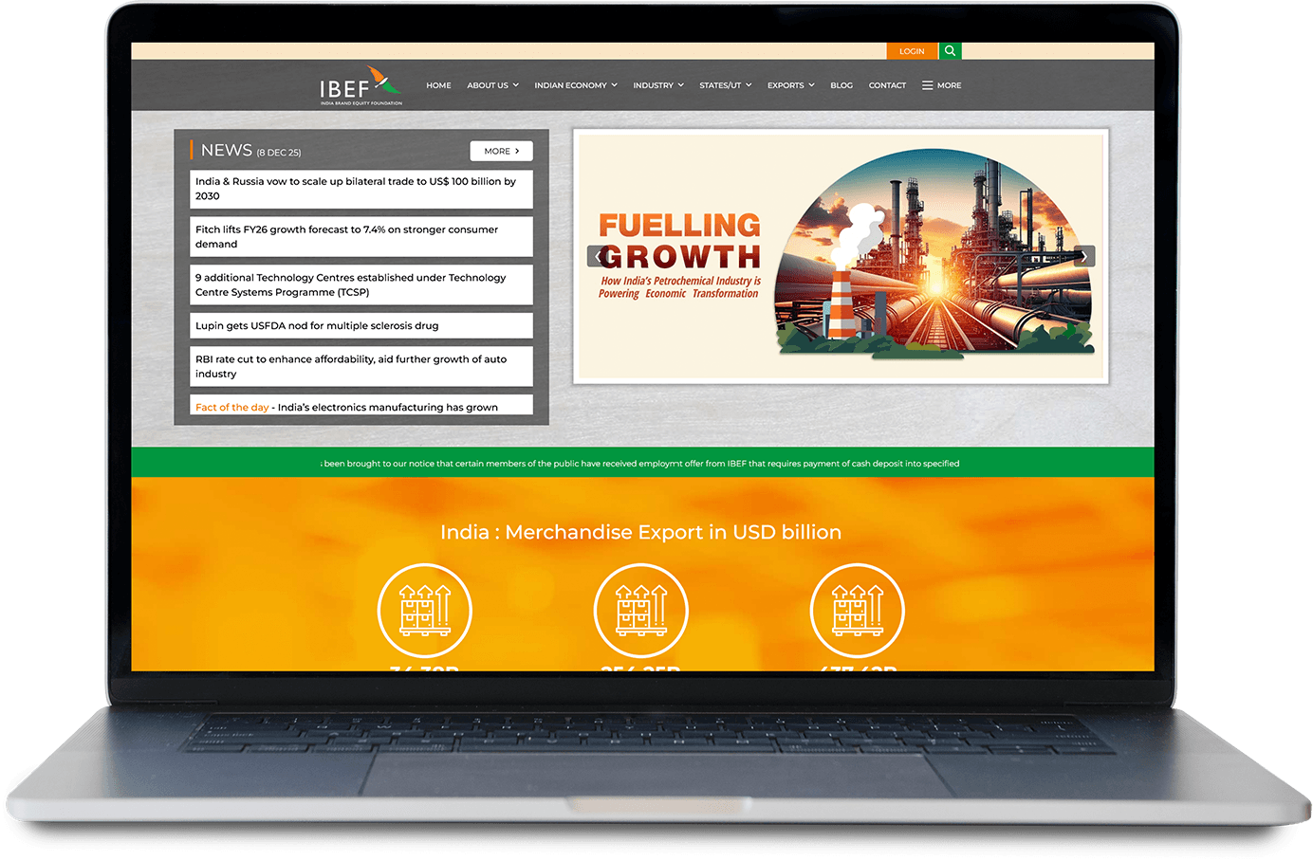Open the Blog menu item
Image resolution: width=1313 pixels, height=861 pixels.
(841, 85)
